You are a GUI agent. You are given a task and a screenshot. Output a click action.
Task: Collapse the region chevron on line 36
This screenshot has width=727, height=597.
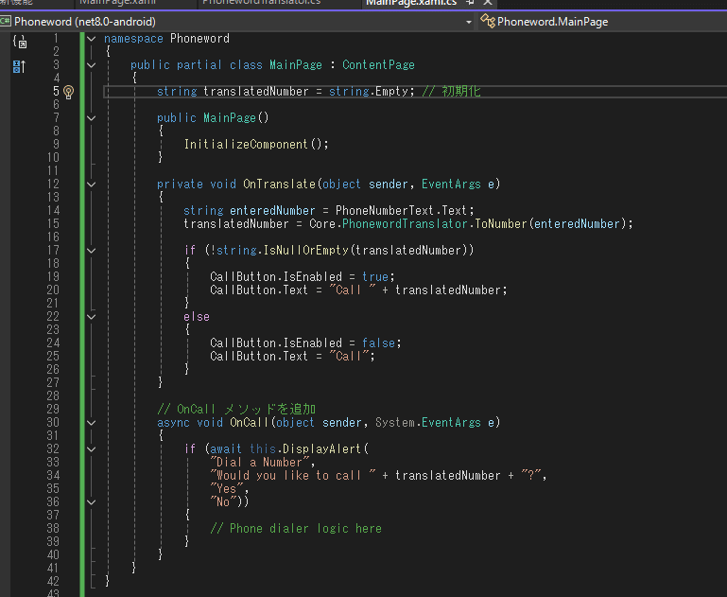pos(92,501)
